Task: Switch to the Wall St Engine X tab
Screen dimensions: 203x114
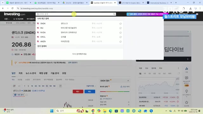Action: tap(131, 3)
